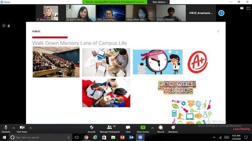
Task: Open the Security shield menu
Action: tap(91, 129)
